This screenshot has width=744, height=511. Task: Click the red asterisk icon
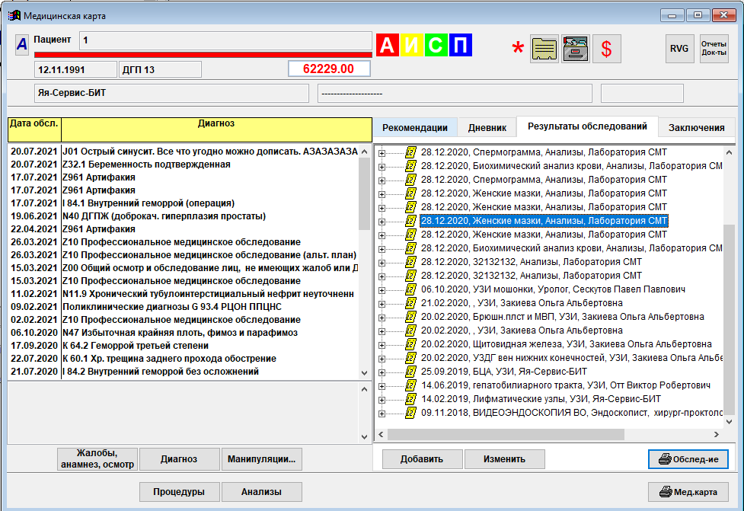point(518,50)
